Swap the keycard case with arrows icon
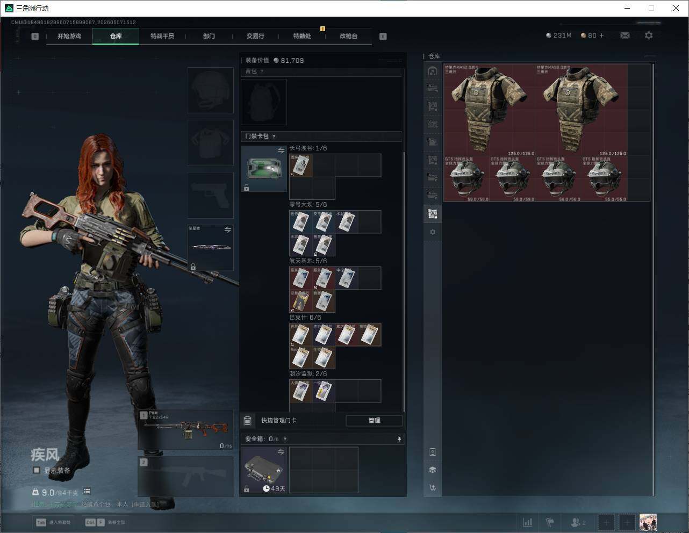Screen dimensions: 689x533 click(281, 151)
